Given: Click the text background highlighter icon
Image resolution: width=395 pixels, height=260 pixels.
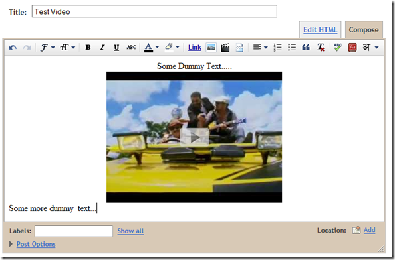Looking at the screenshot, I should pyautogui.click(x=169, y=48).
